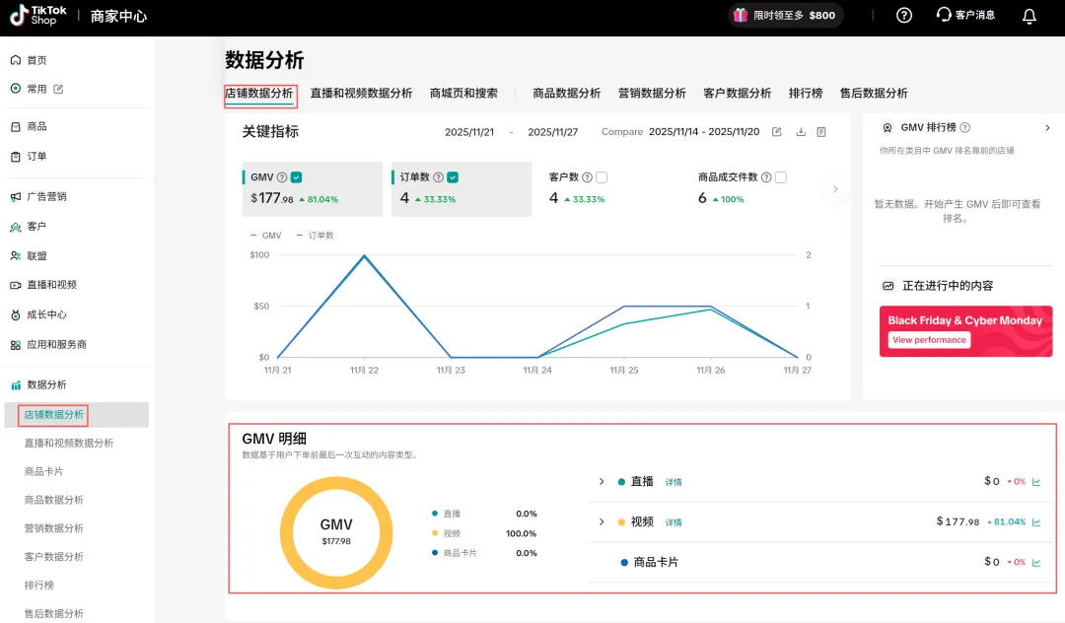Click the edit icon next to 常用
The width and height of the screenshot is (1065, 623).
coord(58,89)
